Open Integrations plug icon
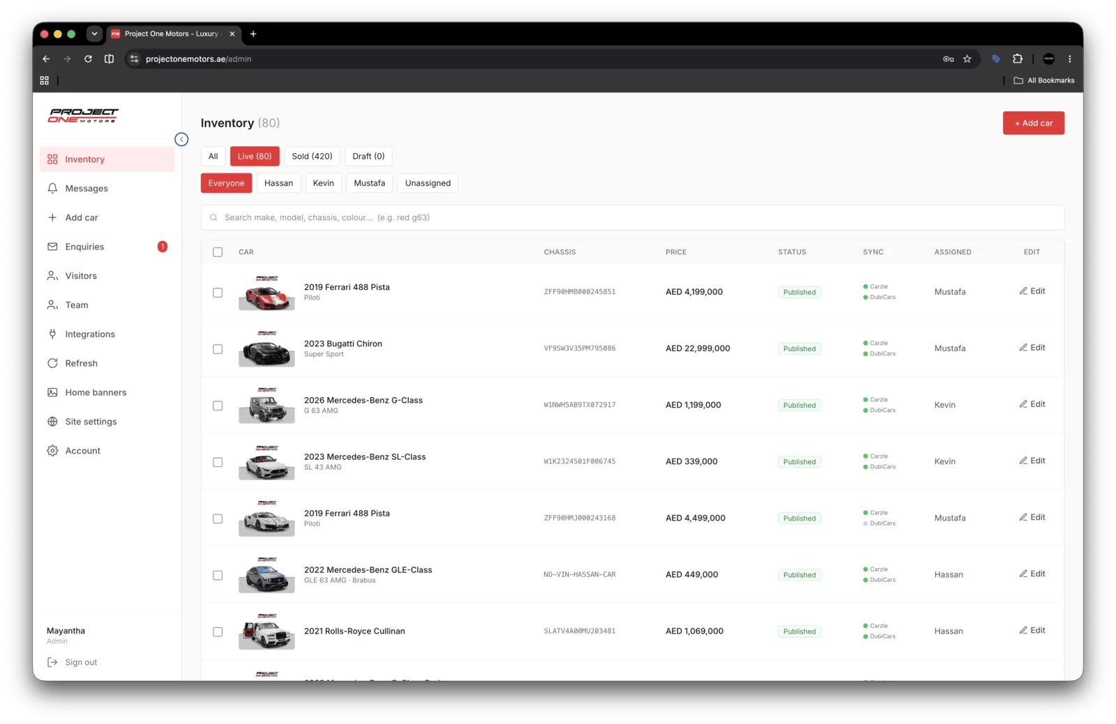The image size is (1116, 724). pos(52,334)
